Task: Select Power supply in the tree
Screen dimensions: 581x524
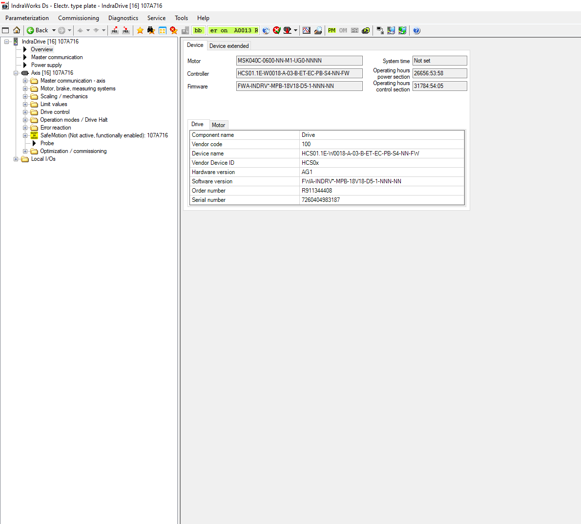Action: [46, 65]
